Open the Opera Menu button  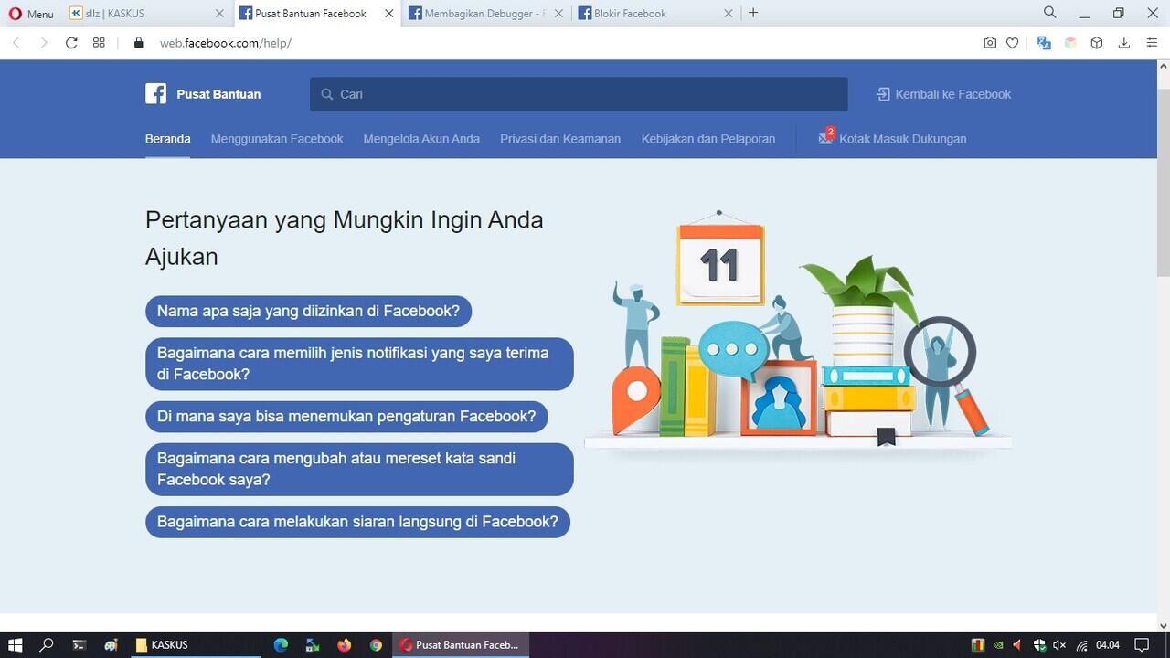31,14
